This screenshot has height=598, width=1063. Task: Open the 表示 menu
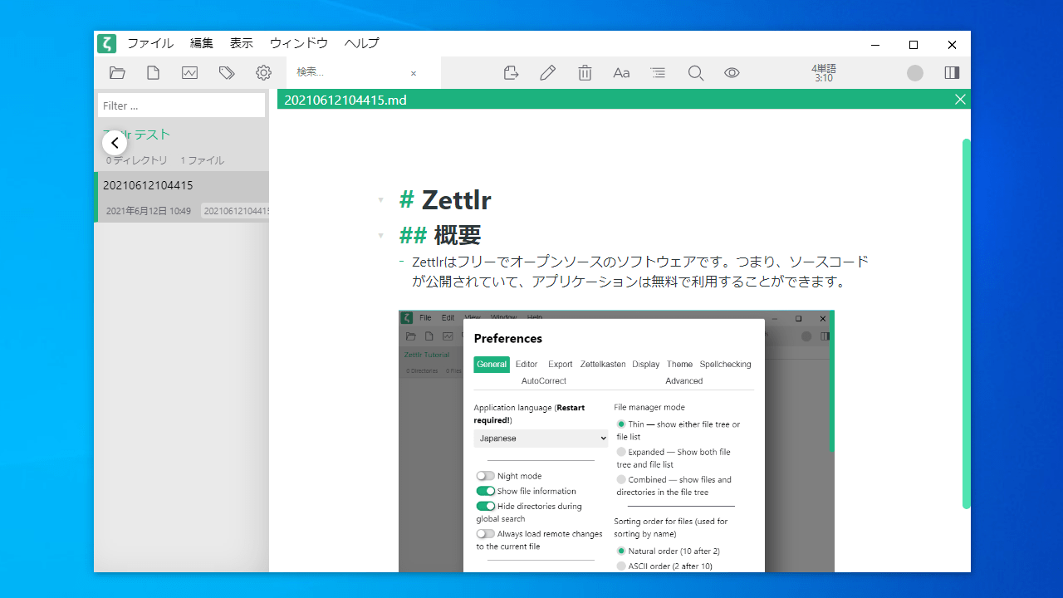click(x=242, y=43)
